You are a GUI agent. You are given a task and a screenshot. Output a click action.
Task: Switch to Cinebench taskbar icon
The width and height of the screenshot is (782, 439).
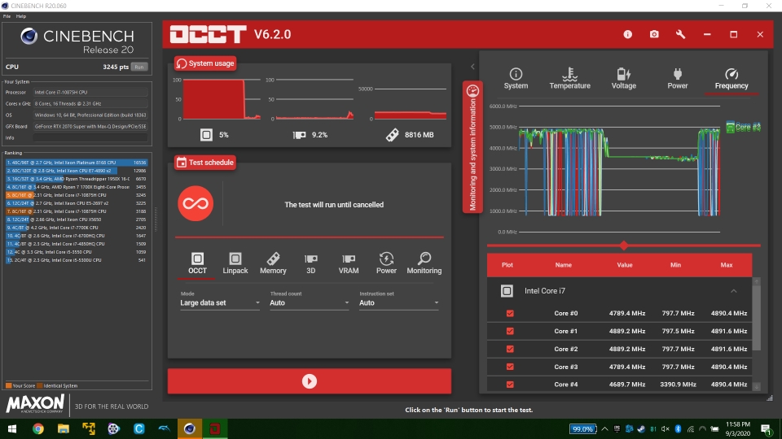[190, 428]
